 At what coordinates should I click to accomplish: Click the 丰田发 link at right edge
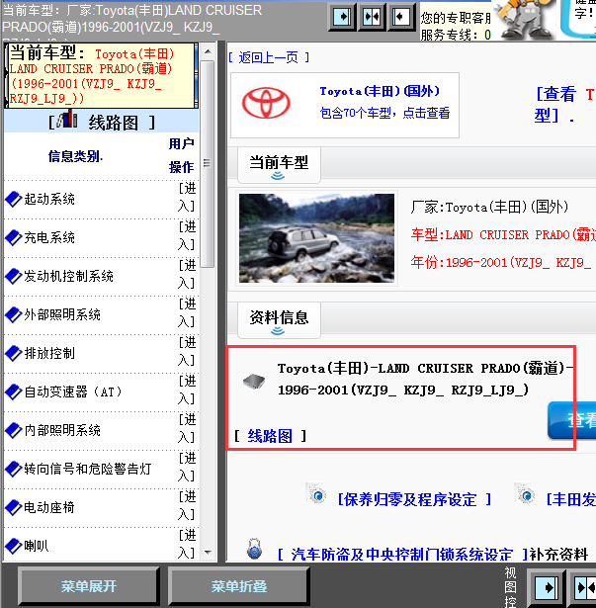point(570,500)
